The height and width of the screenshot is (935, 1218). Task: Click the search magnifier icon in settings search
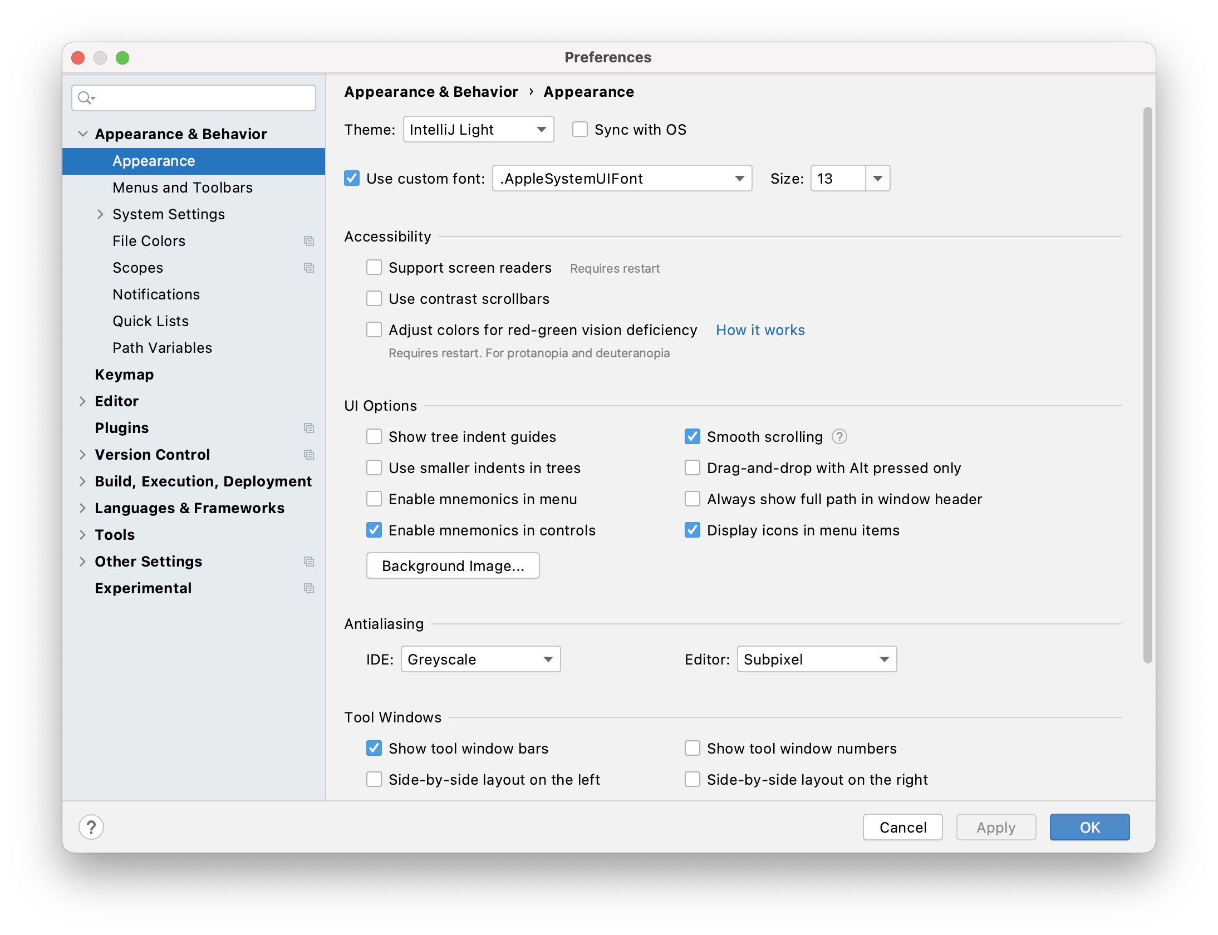(85, 99)
